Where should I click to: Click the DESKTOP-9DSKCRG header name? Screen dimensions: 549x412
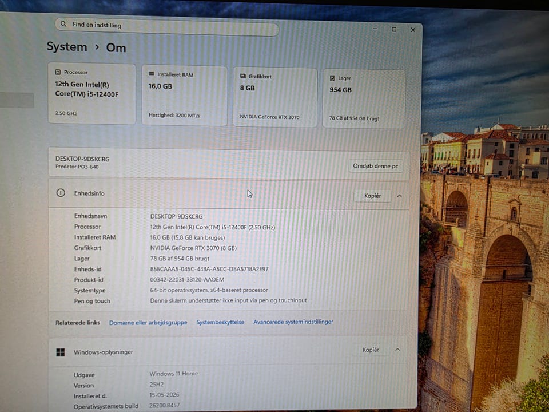(82, 159)
